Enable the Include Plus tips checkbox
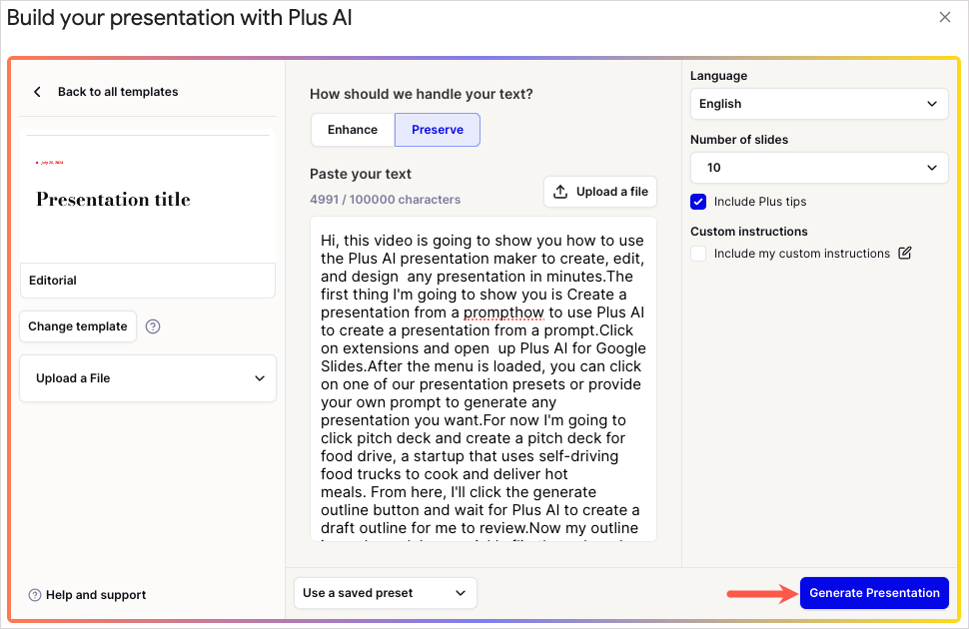This screenshot has width=969, height=629. click(x=698, y=202)
